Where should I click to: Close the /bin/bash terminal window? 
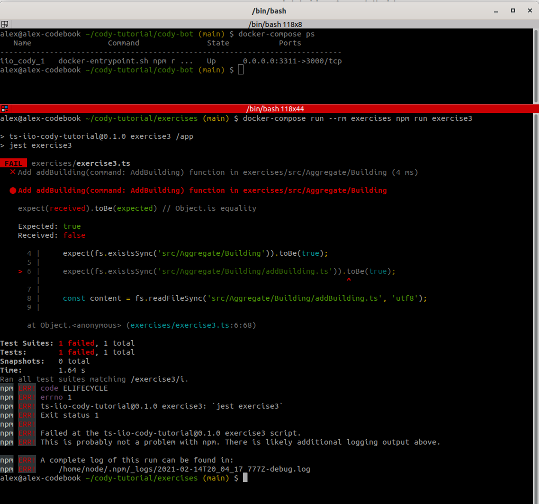click(529, 10)
